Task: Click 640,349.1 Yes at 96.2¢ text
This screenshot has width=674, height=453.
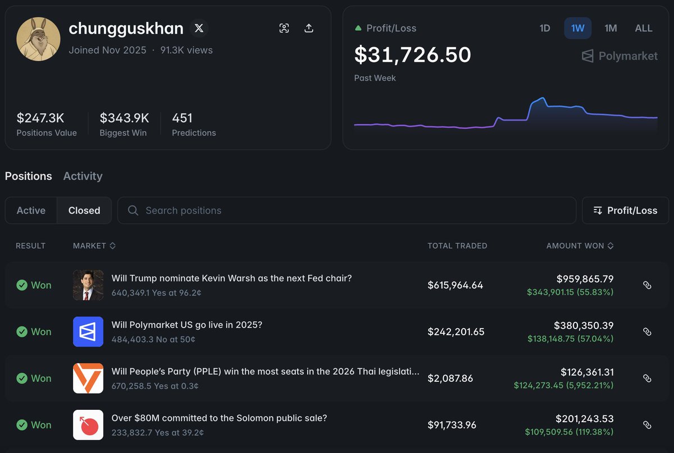Action: point(157,293)
